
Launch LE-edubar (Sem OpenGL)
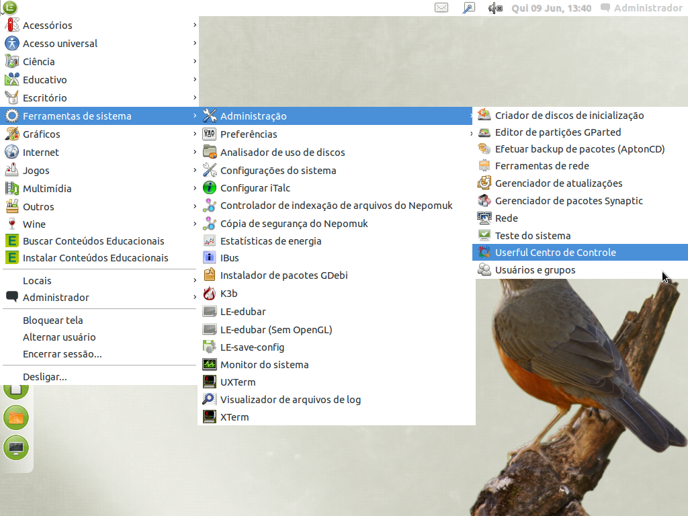click(336, 329)
